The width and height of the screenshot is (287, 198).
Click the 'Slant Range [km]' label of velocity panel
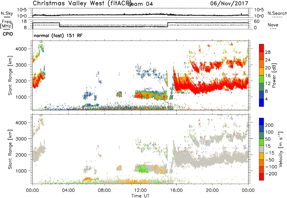coord(10,149)
